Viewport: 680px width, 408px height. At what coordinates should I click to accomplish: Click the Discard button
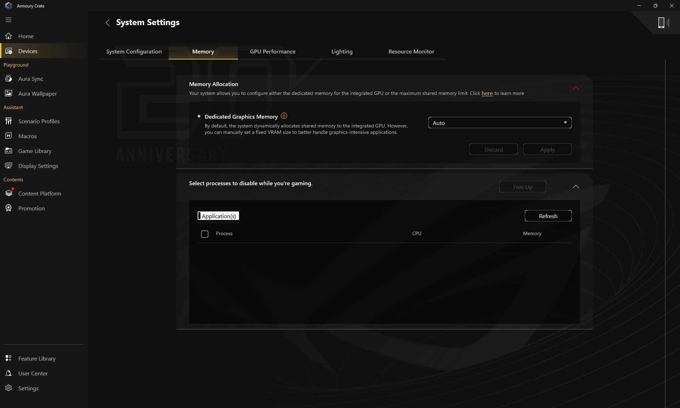pos(494,149)
